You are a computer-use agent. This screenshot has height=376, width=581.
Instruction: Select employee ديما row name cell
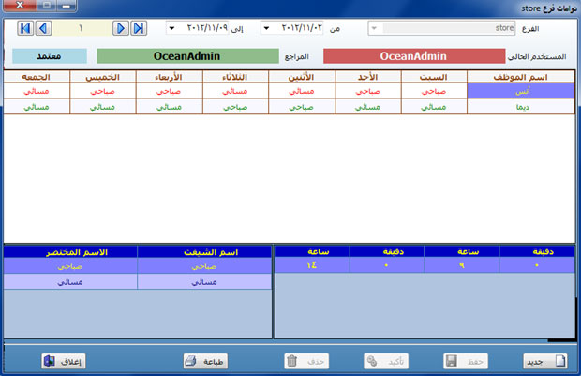pos(520,107)
